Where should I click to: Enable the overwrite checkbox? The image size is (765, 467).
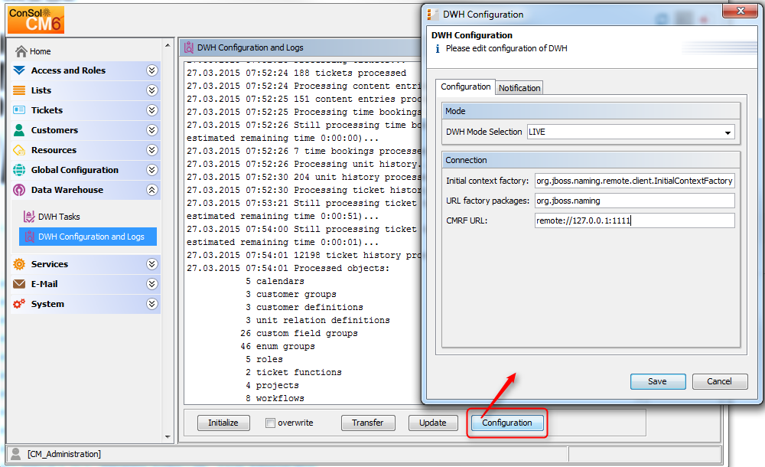click(x=270, y=423)
